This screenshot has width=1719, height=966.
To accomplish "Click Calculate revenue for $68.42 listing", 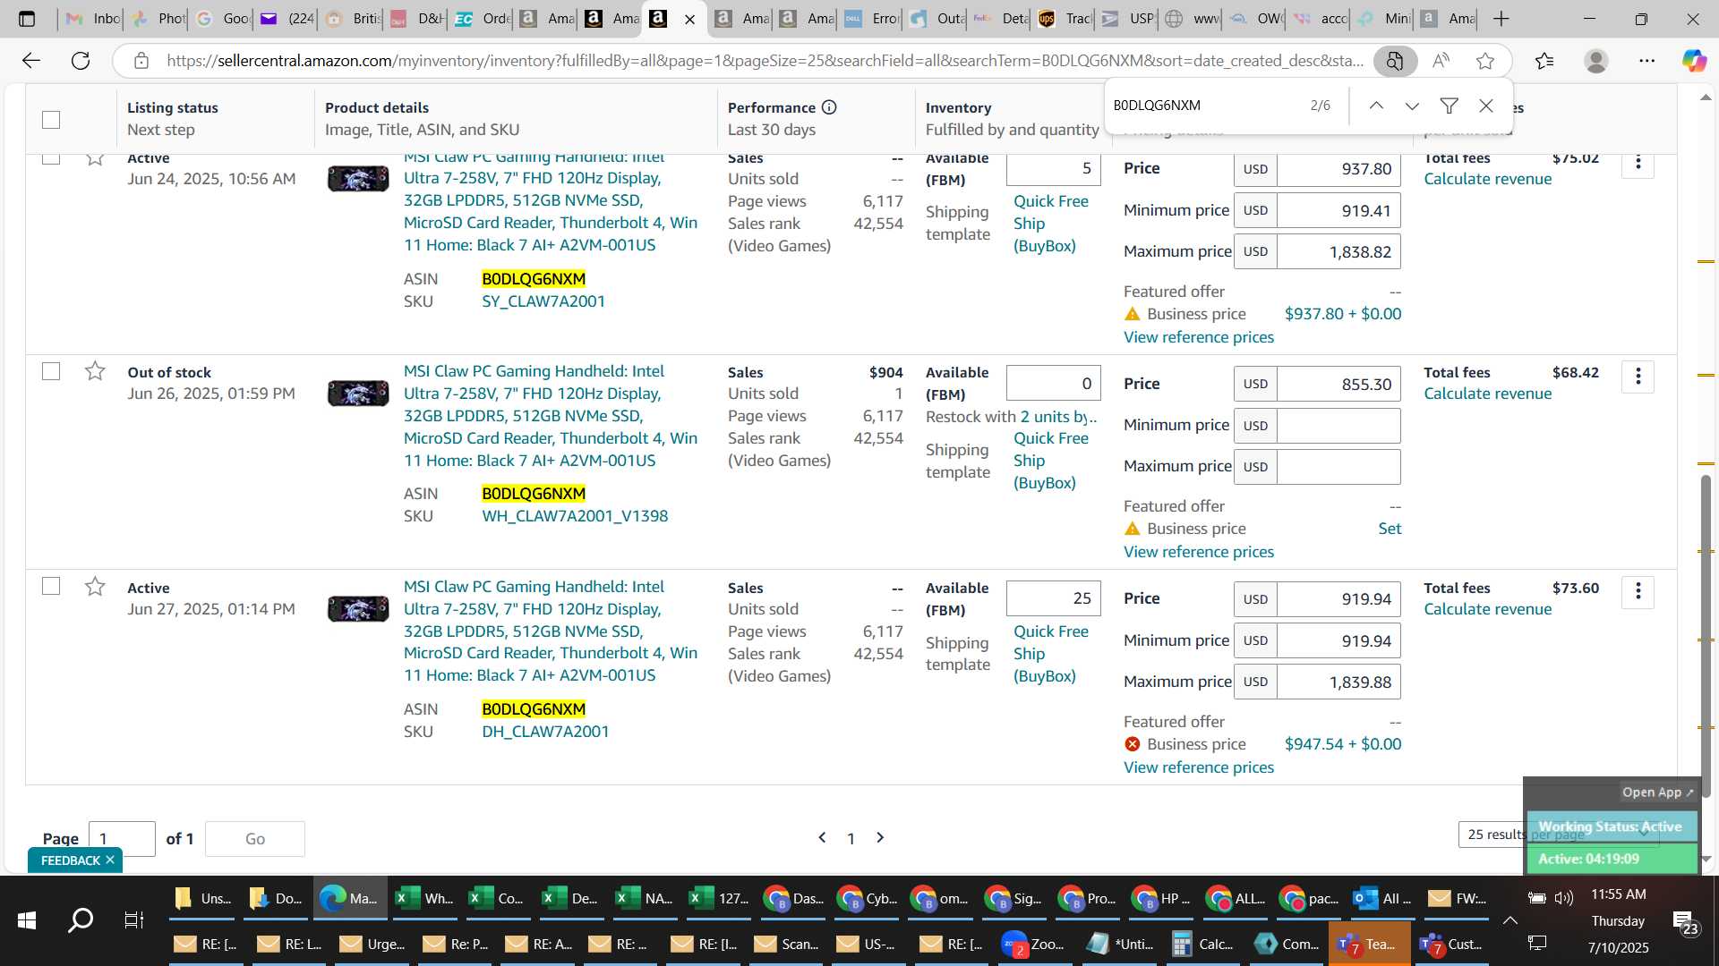I will coord(1487,394).
